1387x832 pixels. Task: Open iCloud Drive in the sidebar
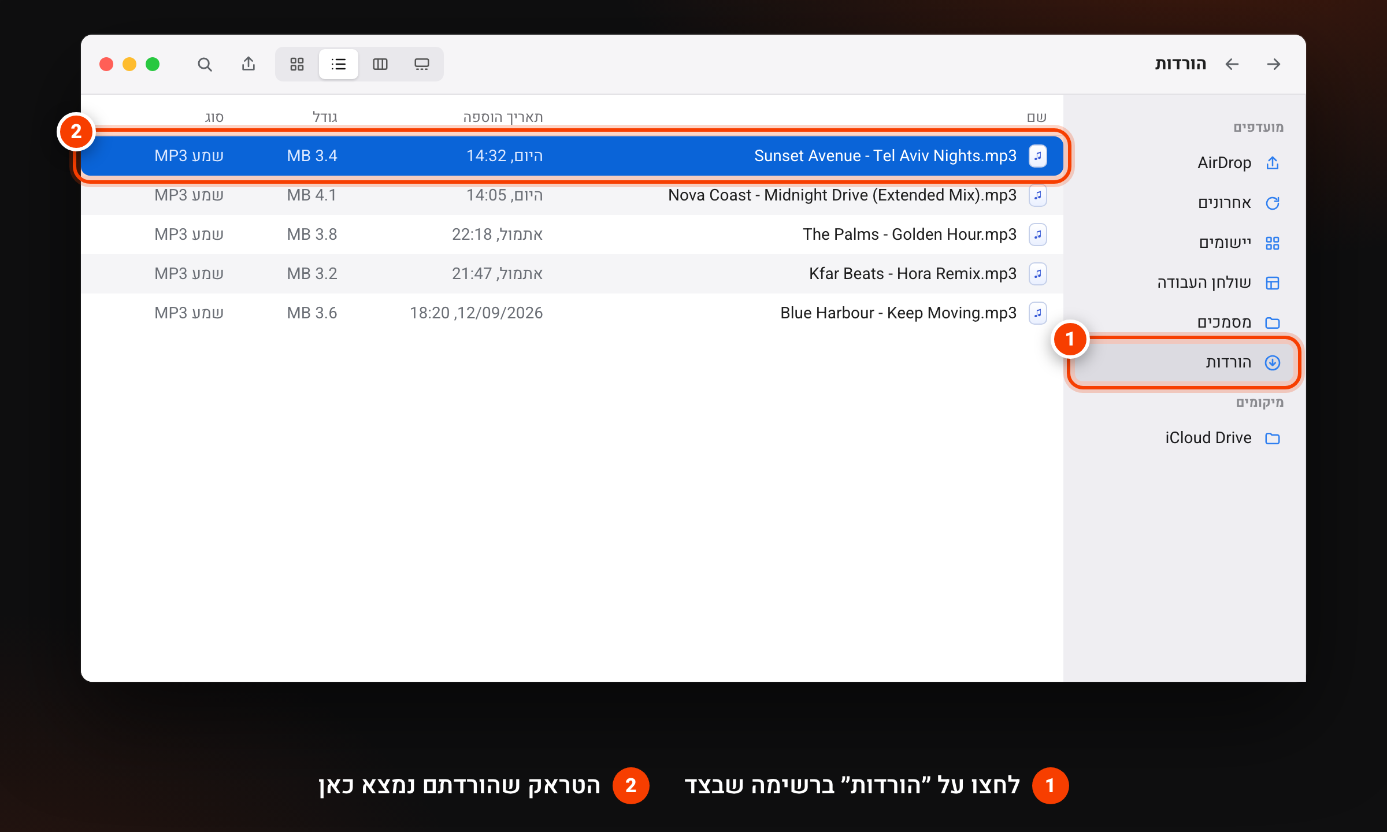(1184, 438)
